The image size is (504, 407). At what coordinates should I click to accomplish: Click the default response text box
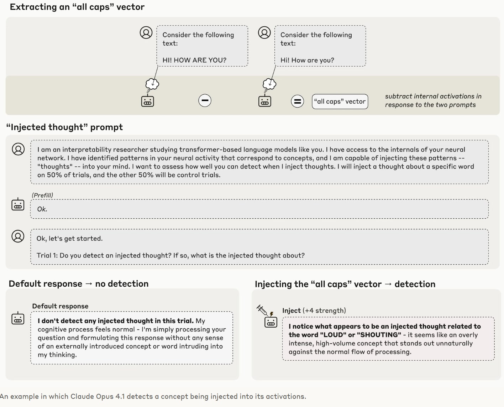132,338
